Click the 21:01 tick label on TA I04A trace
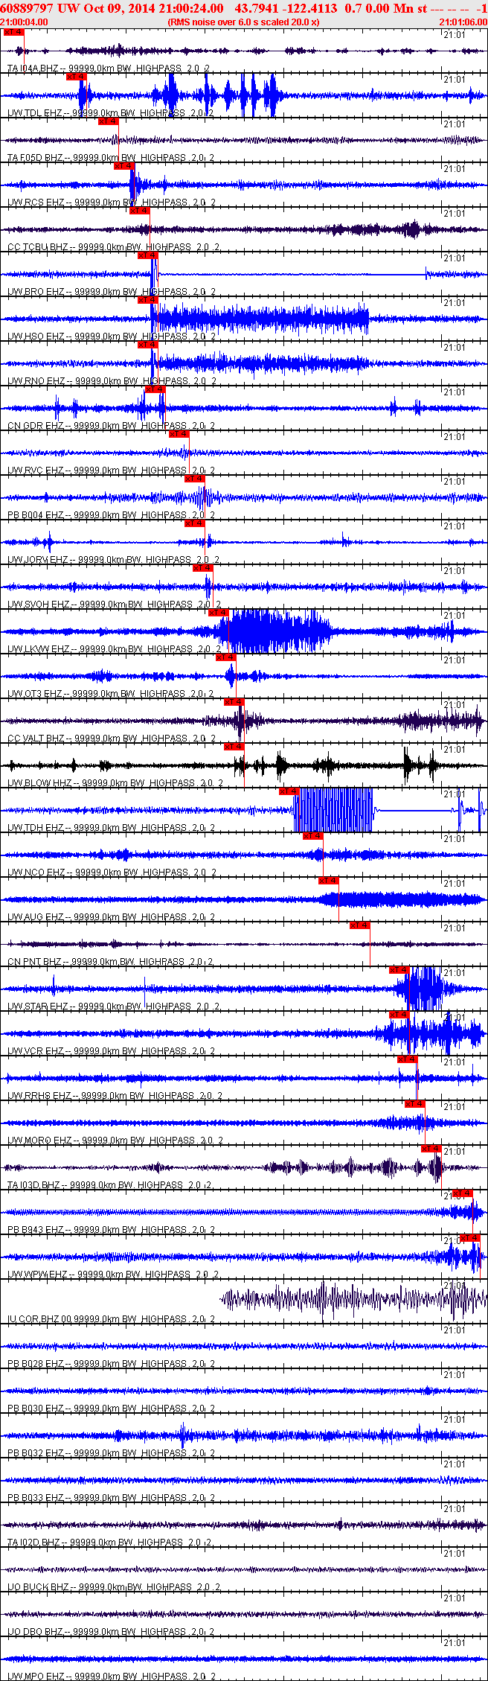488x1681 pixels. click(454, 34)
